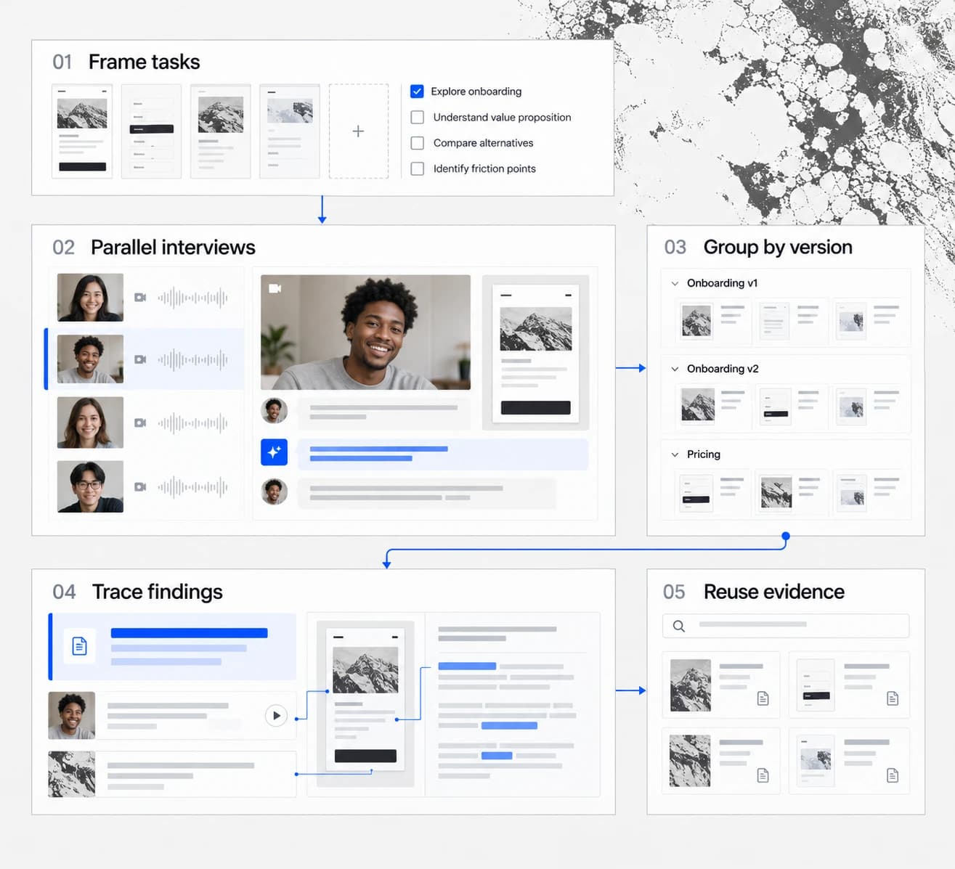The image size is (955, 869).
Task: Open the highlighted blue finding card in Trace findings
Action: [172, 646]
